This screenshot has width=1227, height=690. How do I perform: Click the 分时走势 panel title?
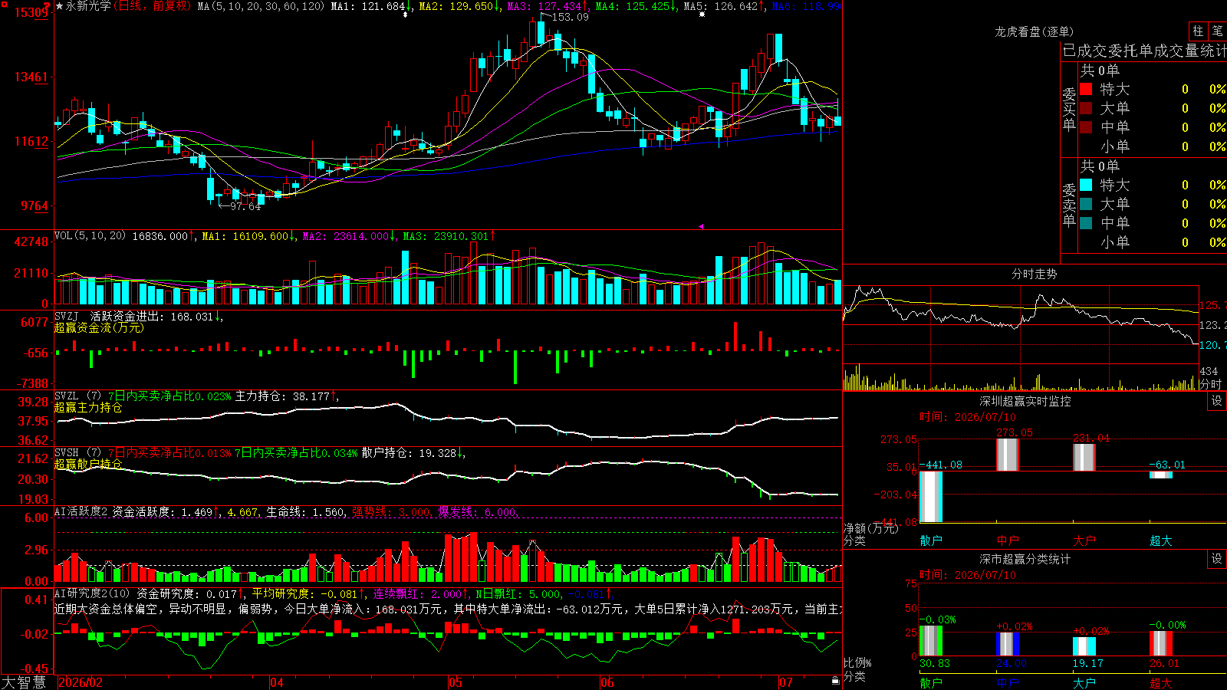(x=1034, y=274)
